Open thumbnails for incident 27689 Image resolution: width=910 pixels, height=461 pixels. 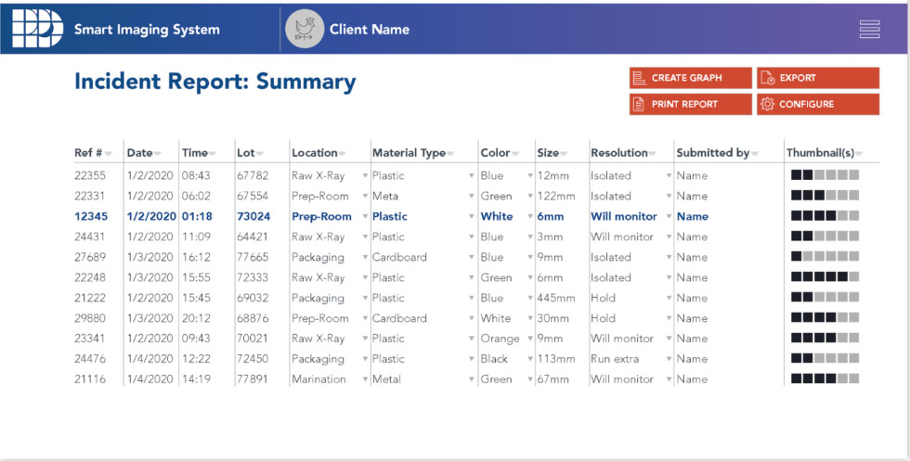coord(825,256)
